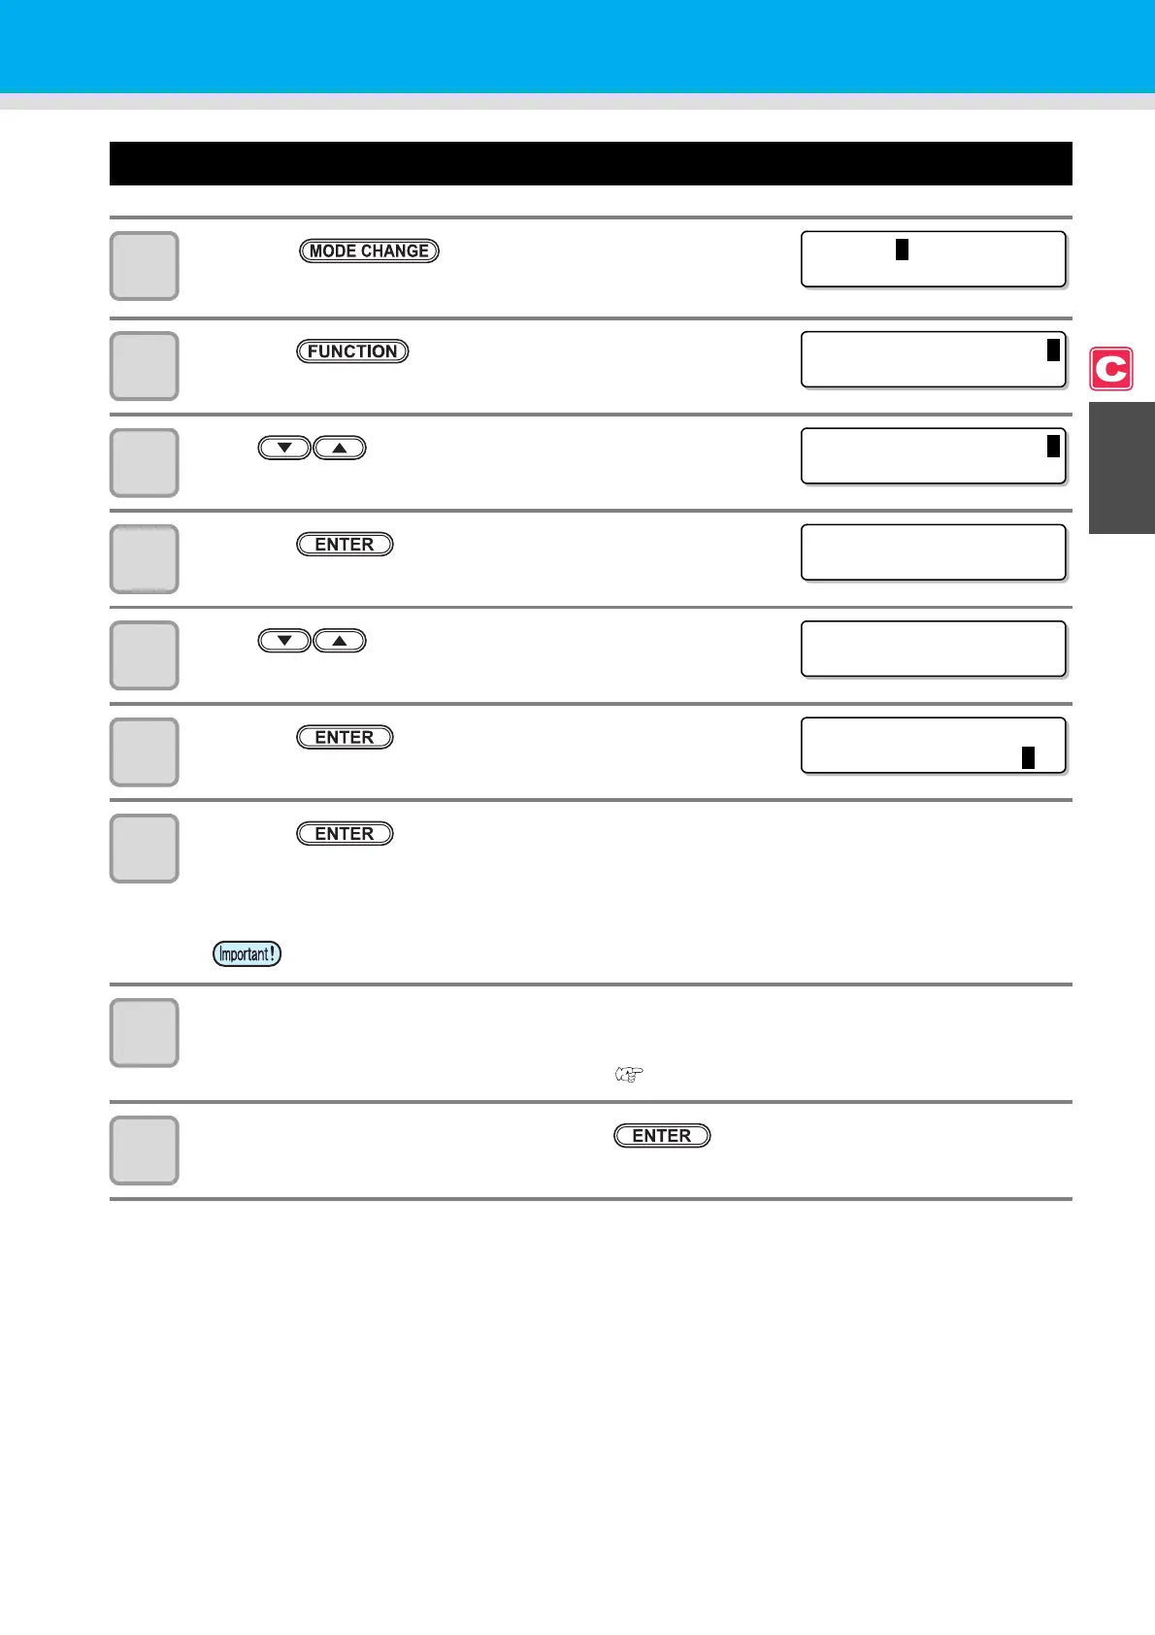Click the up arrow key below FUNCTION
This screenshot has width=1155, height=1635.
340,448
